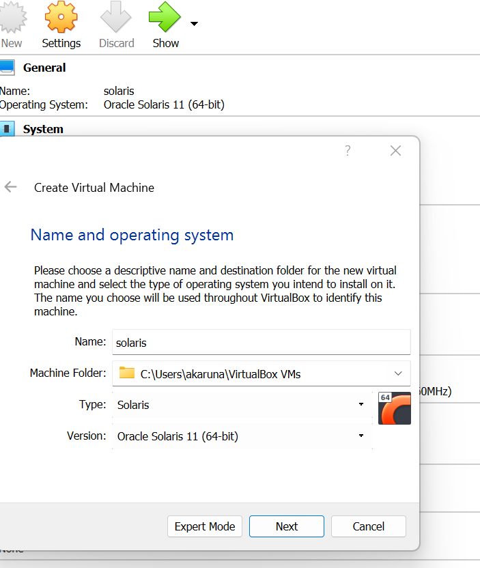Viewport: 480px width, 568px height.
Task: Open the Version dropdown for Oracle Solaris 11
Action: [242, 436]
